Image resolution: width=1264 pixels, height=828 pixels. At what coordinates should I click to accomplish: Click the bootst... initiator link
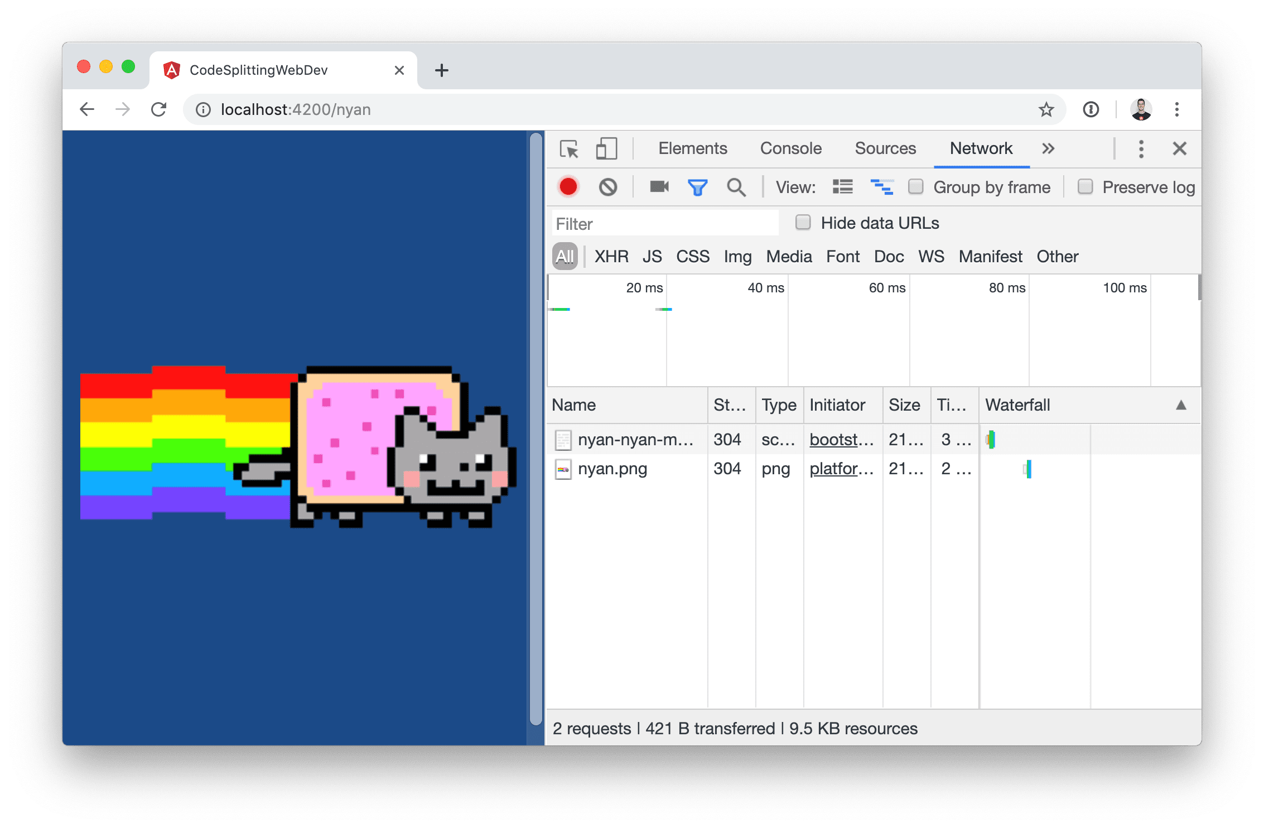pos(836,439)
